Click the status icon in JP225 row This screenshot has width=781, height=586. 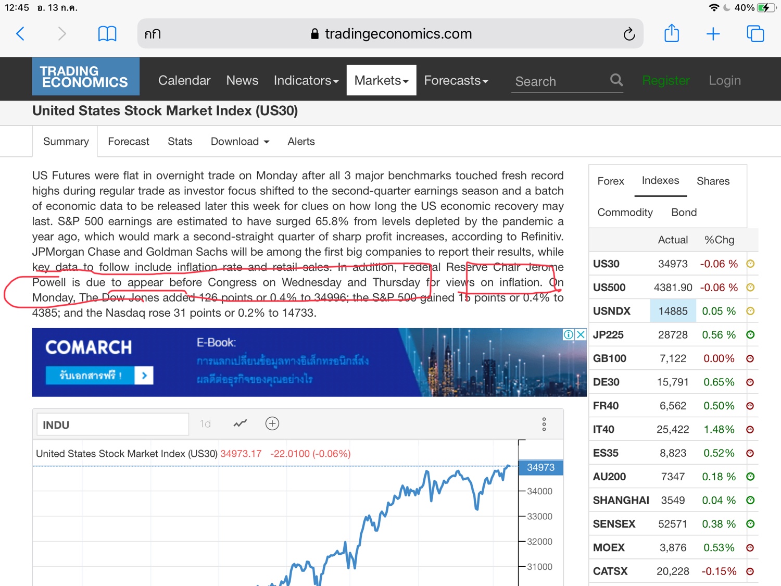tap(750, 335)
